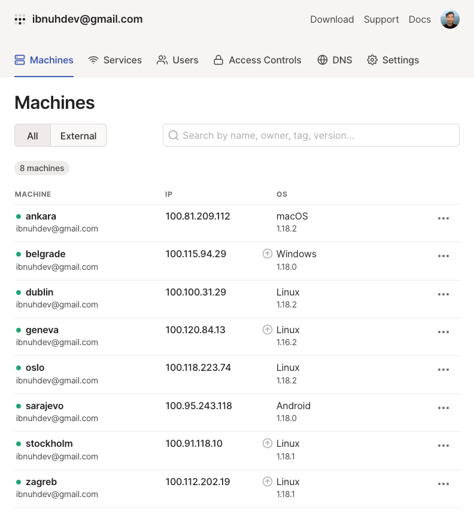Click the magnifying glass in the search bar
This screenshot has width=474, height=515.
174,135
